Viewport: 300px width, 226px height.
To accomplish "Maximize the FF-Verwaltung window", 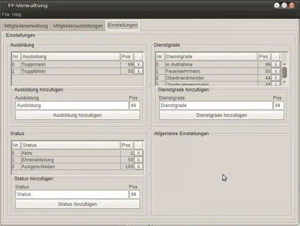I will coord(284,5).
